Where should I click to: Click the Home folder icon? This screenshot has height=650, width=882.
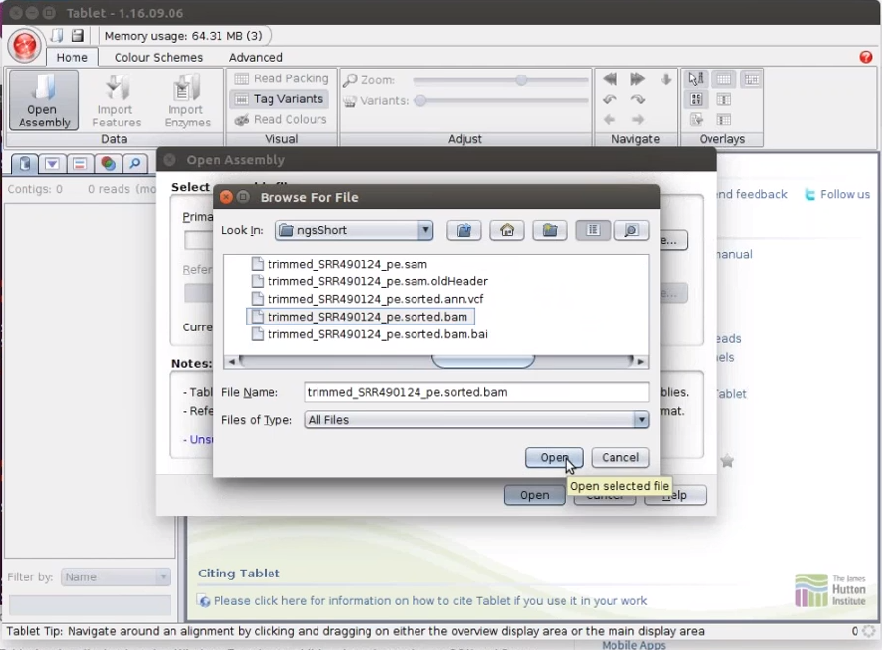point(507,230)
